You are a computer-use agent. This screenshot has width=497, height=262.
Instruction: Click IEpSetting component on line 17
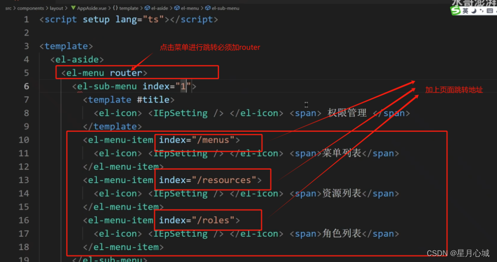180,234
